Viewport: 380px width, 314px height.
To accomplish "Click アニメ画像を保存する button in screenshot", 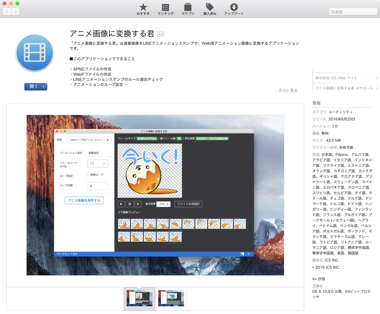I will tap(84, 200).
